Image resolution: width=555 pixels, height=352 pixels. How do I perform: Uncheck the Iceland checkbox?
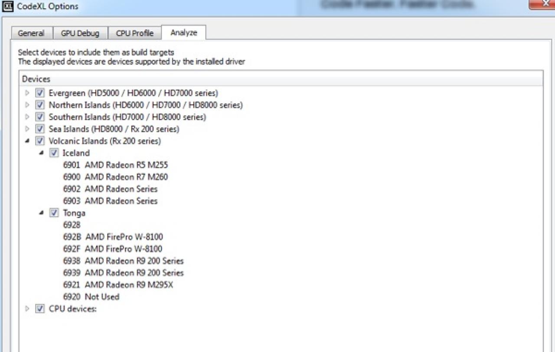(x=54, y=153)
